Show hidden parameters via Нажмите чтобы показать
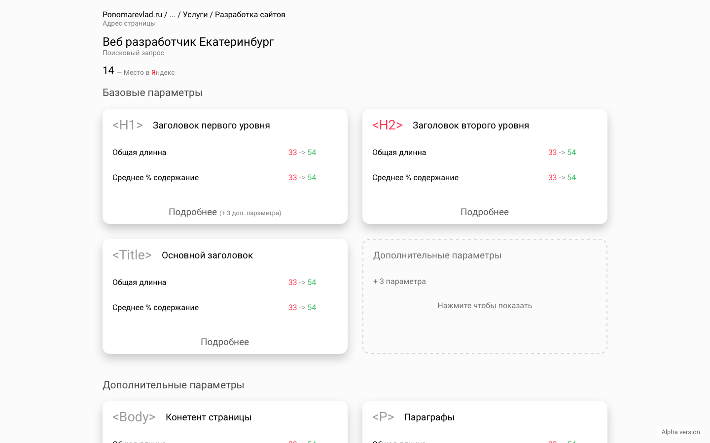This screenshot has height=443, width=710. pyautogui.click(x=484, y=306)
